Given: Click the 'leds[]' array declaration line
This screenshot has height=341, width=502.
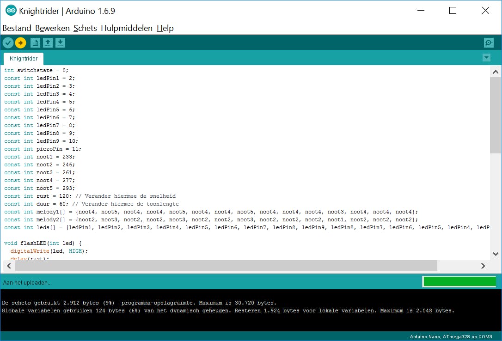Looking at the screenshot, I should pyautogui.click(x=246, y=227).
